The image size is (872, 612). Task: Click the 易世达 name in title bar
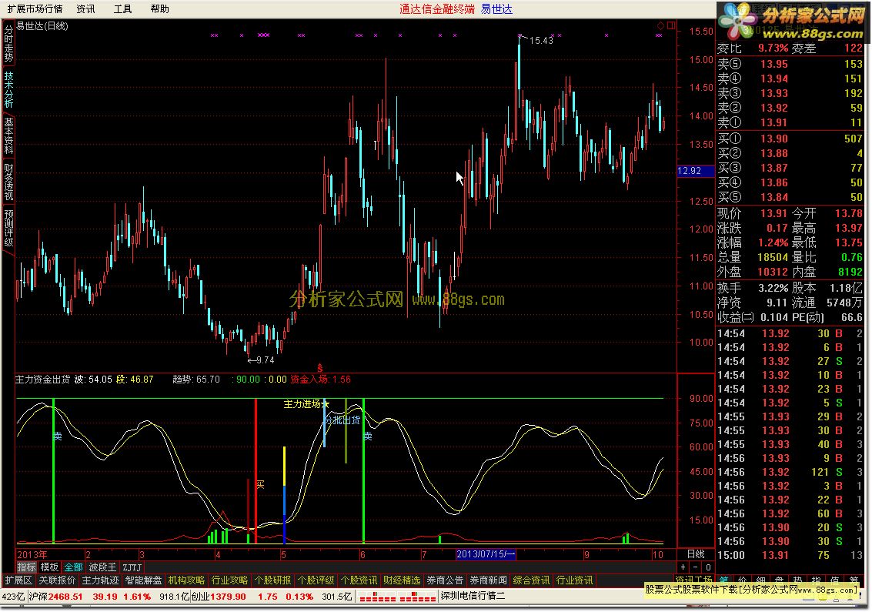pos(496,9)
